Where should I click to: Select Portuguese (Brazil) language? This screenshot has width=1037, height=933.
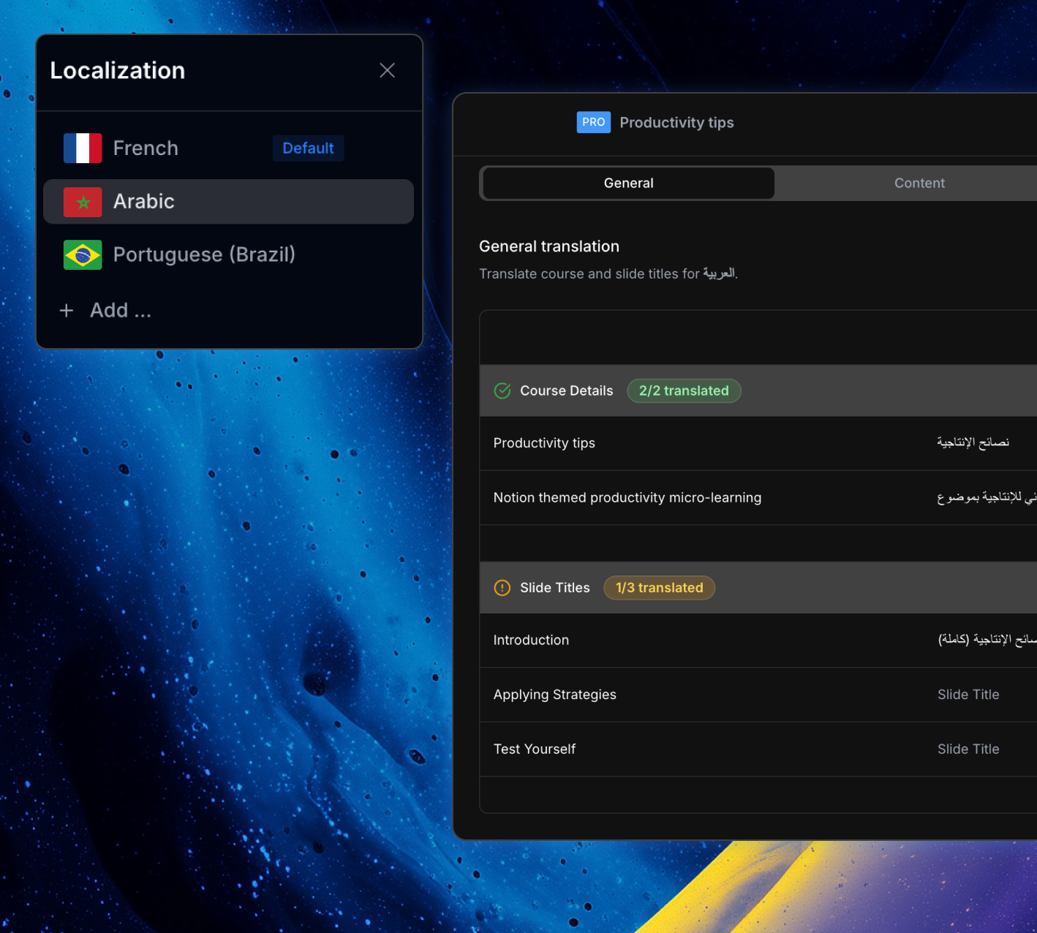pyautogui.click(x=204, y=255)
